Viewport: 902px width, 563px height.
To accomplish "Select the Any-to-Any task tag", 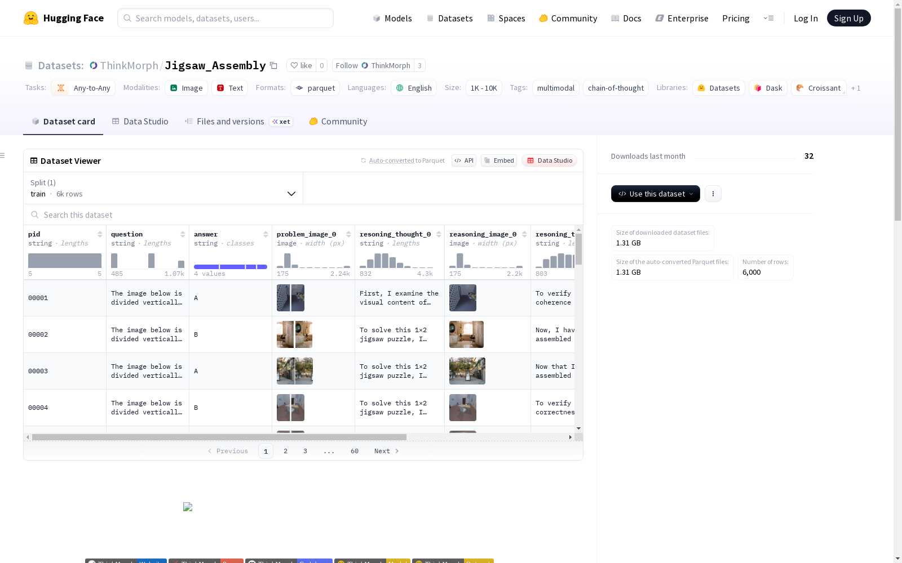I will pos(83,88).
